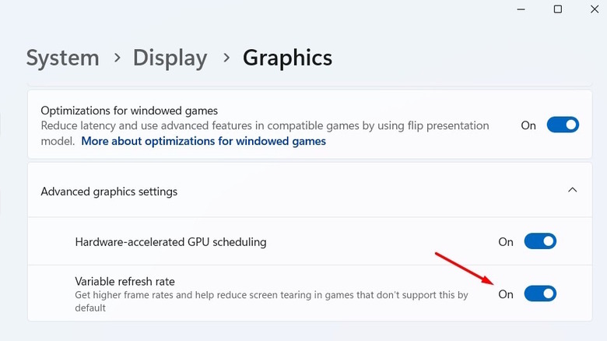Toggle the Variable refresh rate switch
The image size is (607, 341).
pos(540,294)
